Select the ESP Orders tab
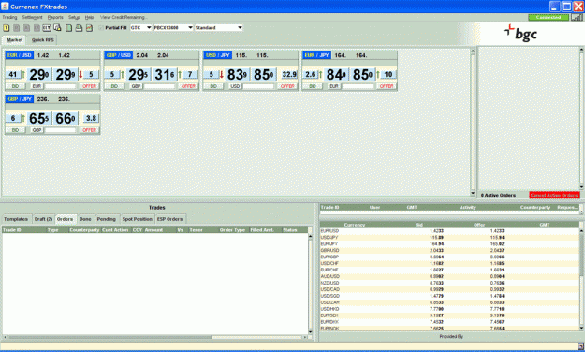Image resolution: width=585 pixels, height=352 pixels. [x=169, y=219]
